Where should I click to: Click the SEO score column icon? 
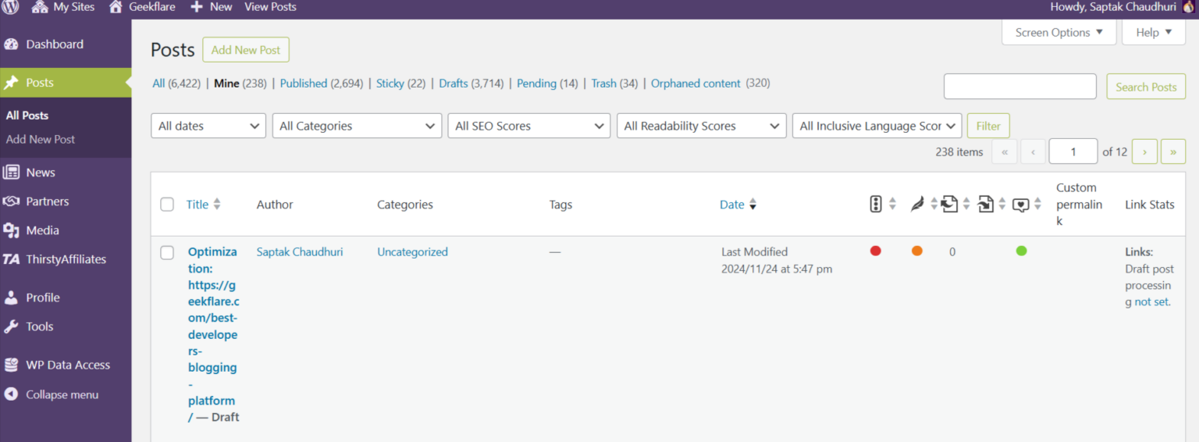tap(875, 204)
